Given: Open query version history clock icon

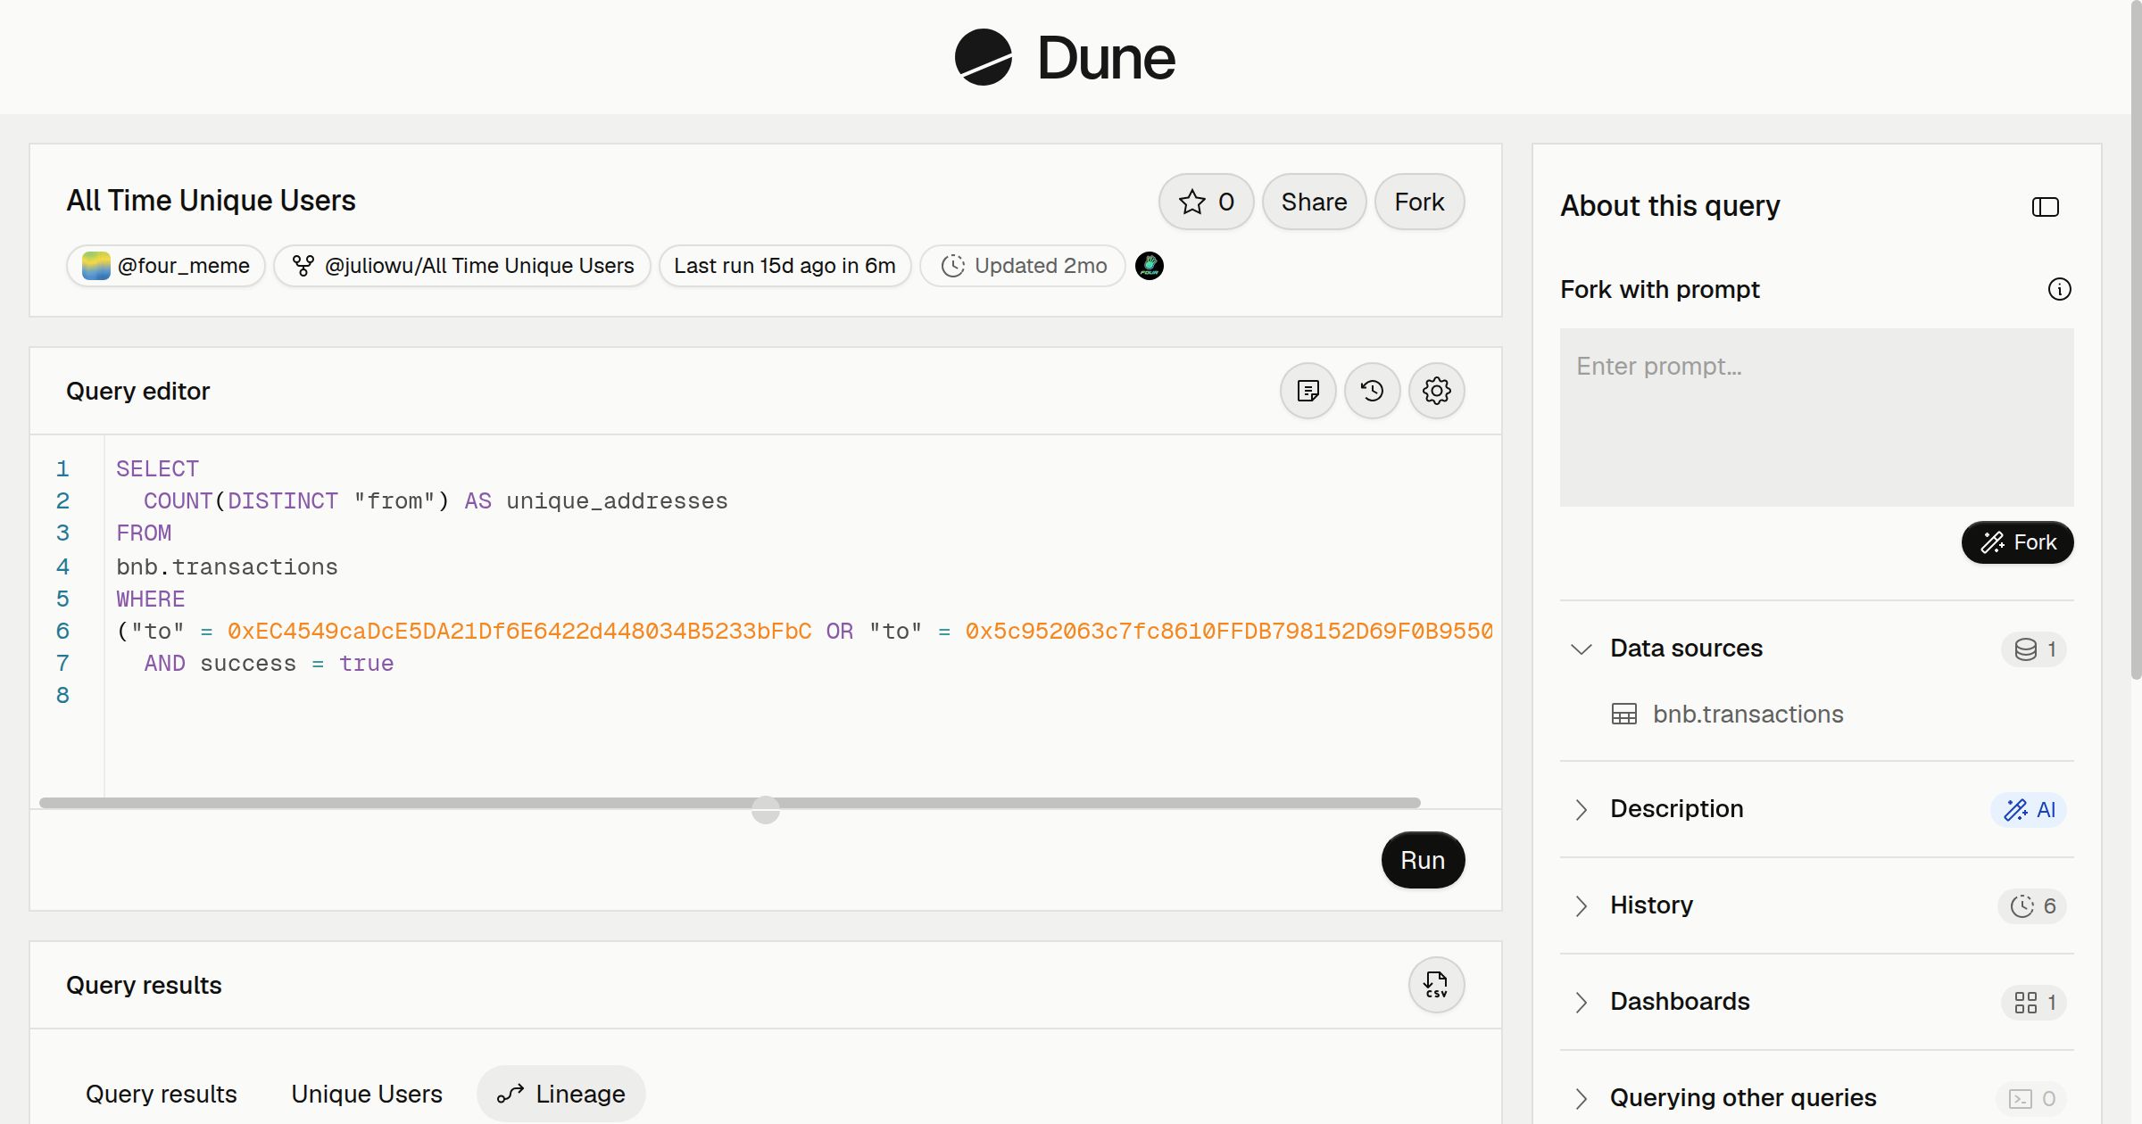Looking at the screenshot, I should (1372, 391).
